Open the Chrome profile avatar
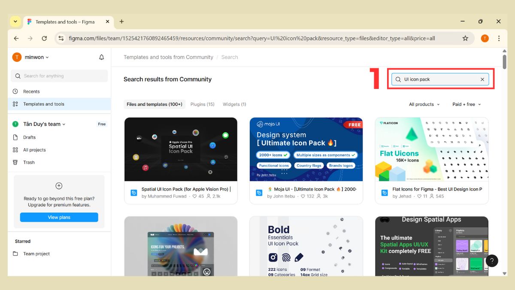This screenshot has height=290, width=515. coord(485,38)
